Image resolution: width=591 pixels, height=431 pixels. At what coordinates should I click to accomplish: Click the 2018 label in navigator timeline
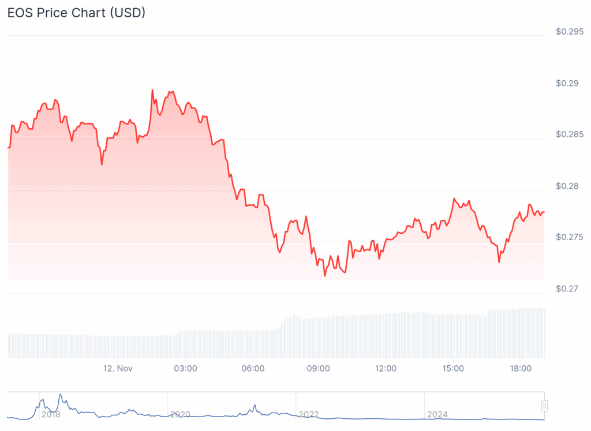(x=51, y=414)
